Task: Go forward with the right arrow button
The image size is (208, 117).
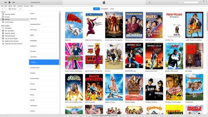Action: pyautogui.click(x=6, y=9)
